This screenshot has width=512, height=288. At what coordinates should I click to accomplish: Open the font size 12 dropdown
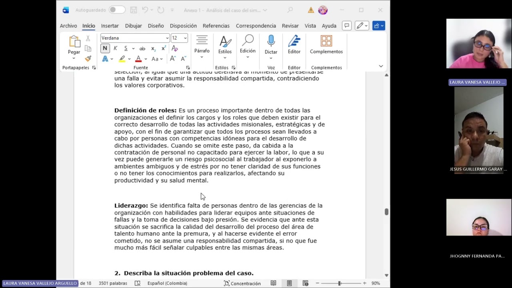[185, 38]
